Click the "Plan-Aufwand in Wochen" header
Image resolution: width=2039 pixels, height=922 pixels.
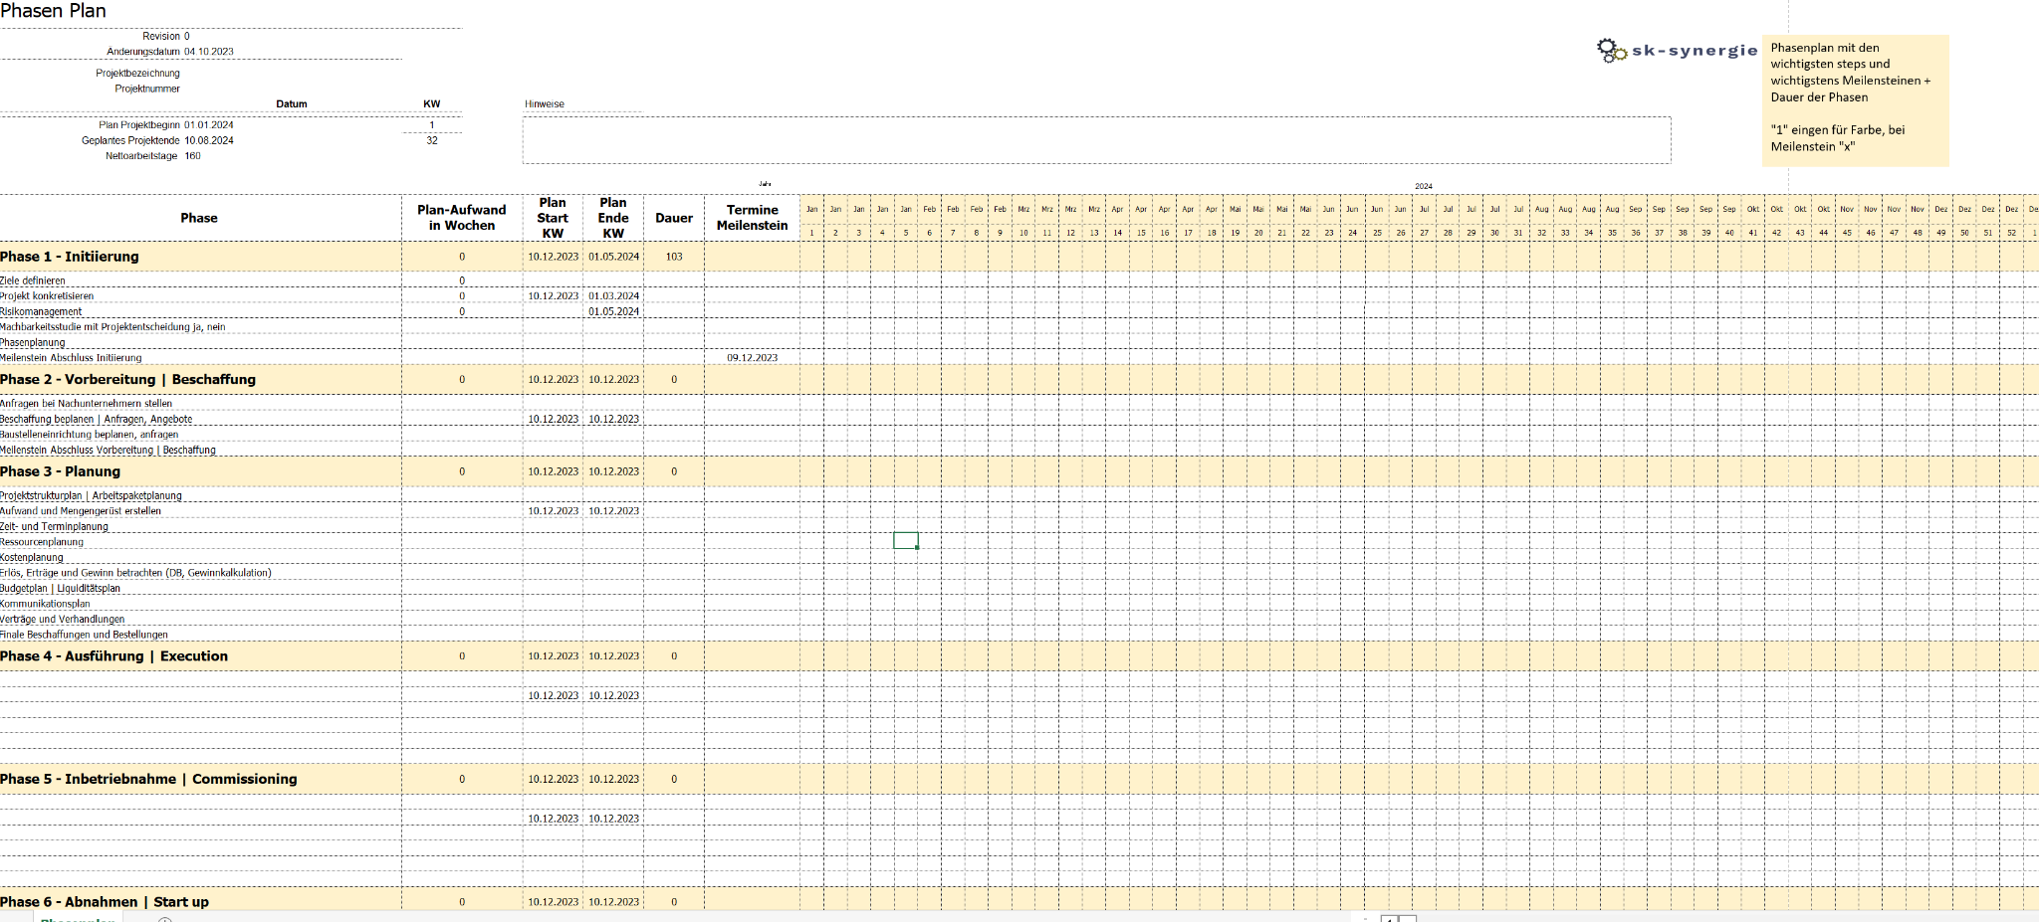click(462, 218)
